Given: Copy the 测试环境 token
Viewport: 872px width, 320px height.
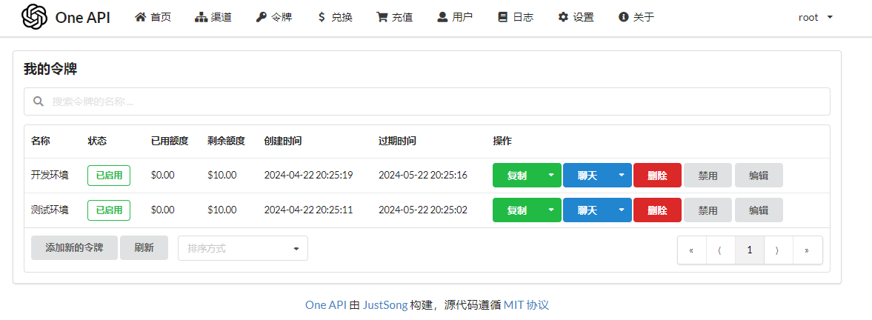Looking at the screenshot, I should click(517, 210).
